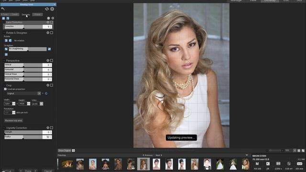
Task: Rotate the image left
Action: click(6, 41)
